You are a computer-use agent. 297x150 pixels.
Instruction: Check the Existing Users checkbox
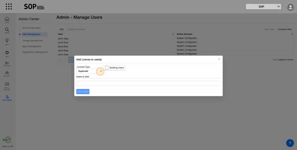coord(107,68)
